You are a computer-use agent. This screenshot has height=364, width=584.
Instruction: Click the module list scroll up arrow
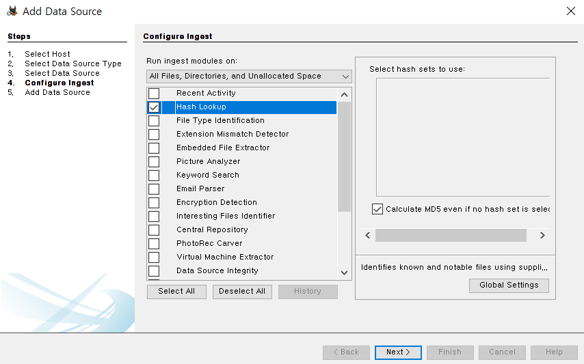pos(344,95)
